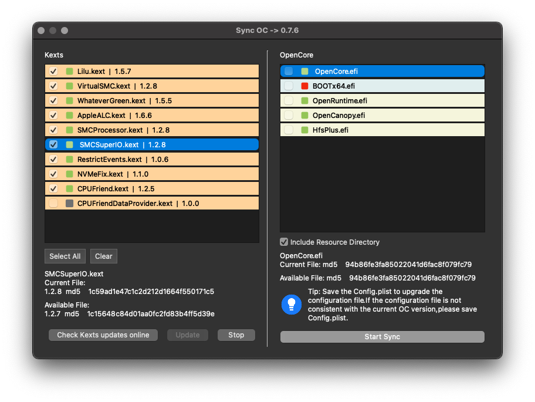535x402 pixels.
Task: Click the Clear button
Action: (x=103, y=256)
